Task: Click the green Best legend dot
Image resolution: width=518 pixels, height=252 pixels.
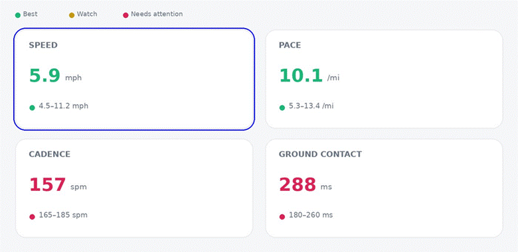Action: [x=18, y=15]
